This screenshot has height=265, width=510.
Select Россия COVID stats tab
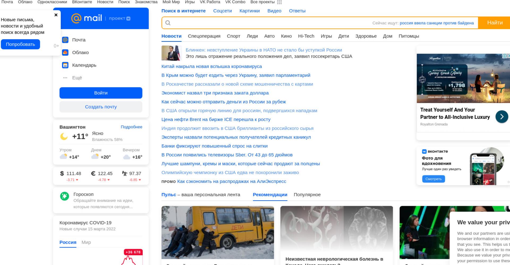click(x=68, y=242)
